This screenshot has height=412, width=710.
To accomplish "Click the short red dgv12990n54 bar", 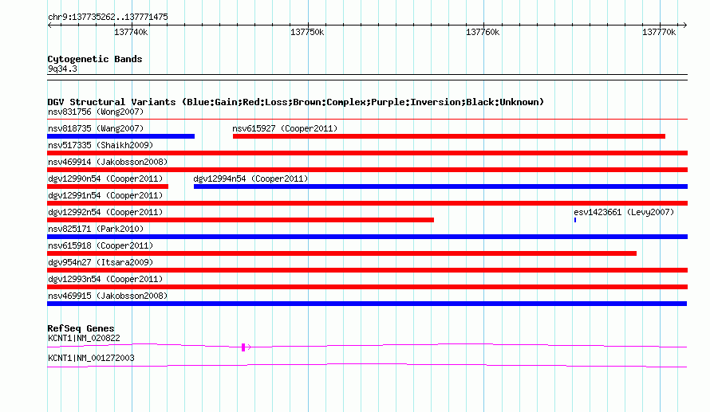I will (x=108, y=186).
